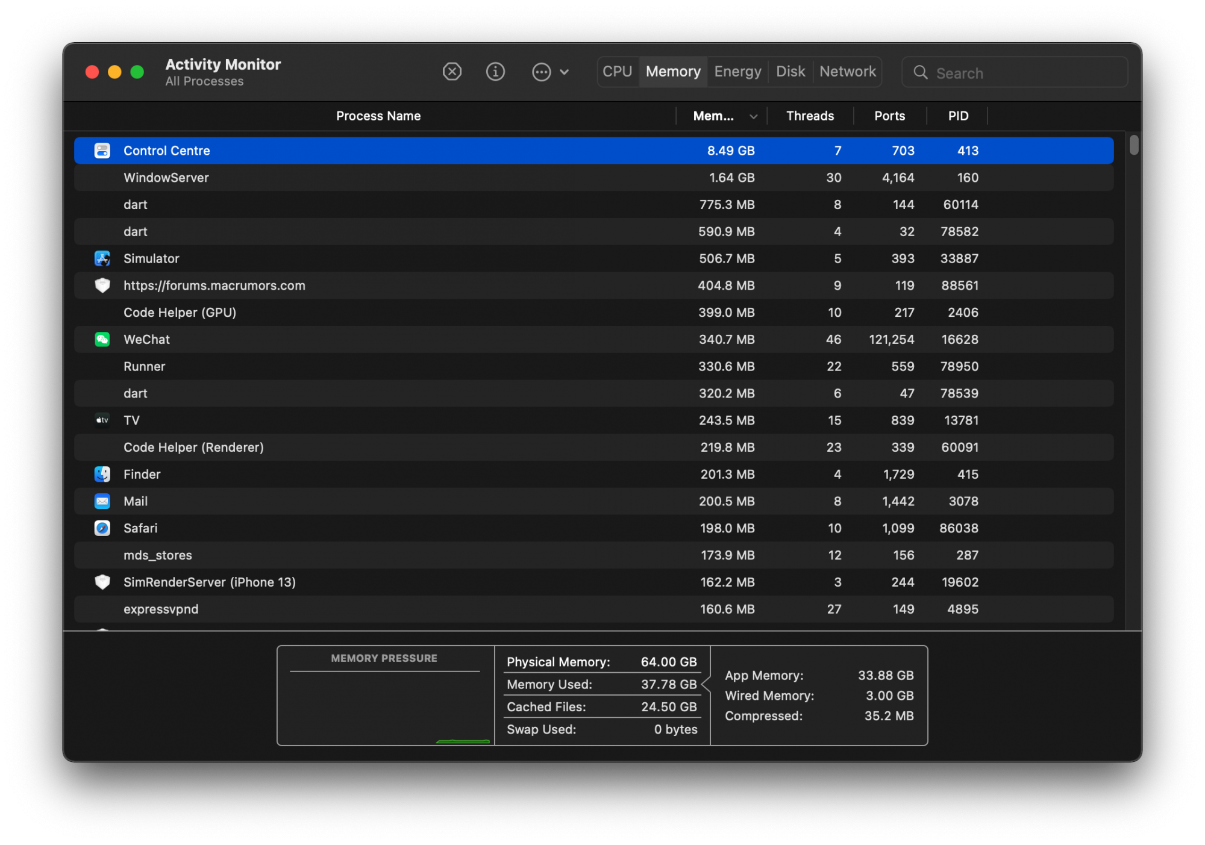
Task: Click the stop process (X) icon
Action: click(452, 72)
